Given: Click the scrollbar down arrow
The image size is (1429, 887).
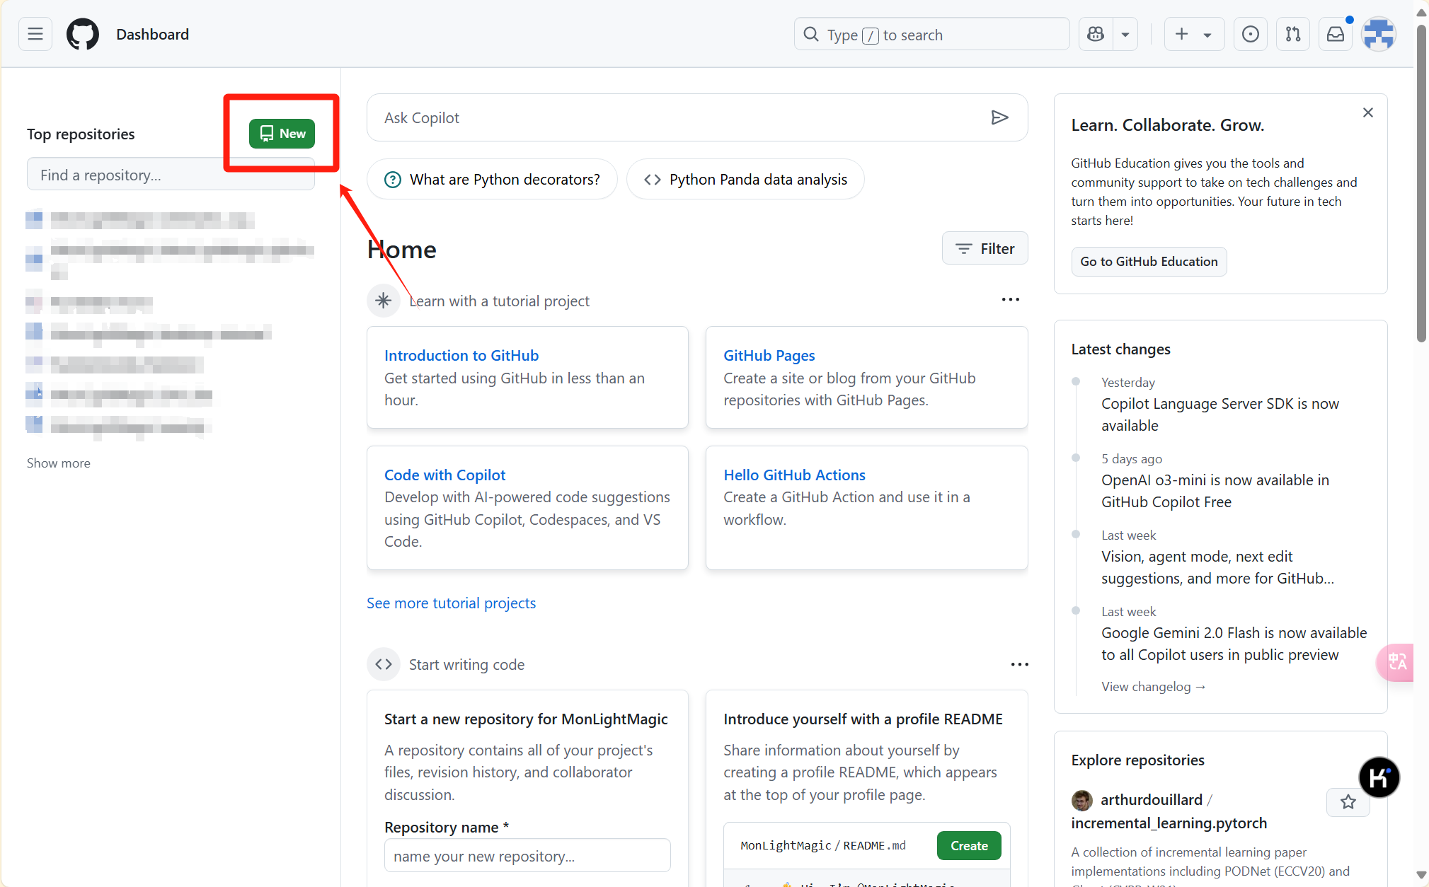Looking at the screenshot, I should pos(1421,875).
